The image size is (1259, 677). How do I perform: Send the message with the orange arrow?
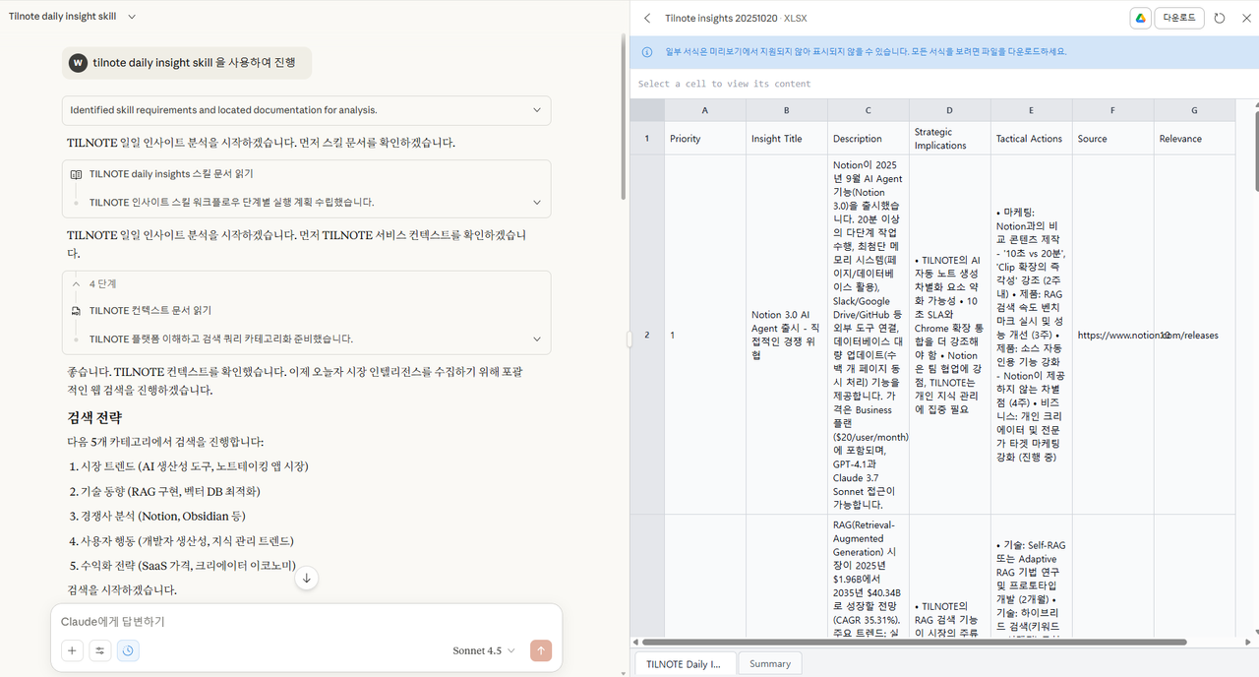tap(540, 650)
